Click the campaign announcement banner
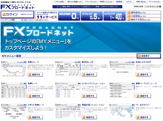The height and width of the screenshot is (121, 163). pyautogui.click(x=87, y=7)
